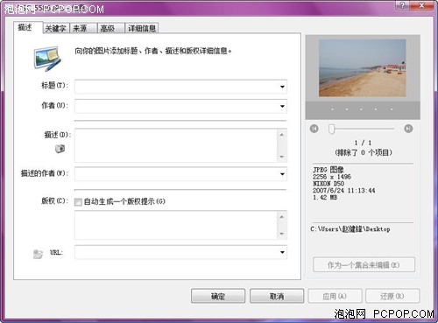Open the 描述的作者 dropdown arrow

point(282,174)
